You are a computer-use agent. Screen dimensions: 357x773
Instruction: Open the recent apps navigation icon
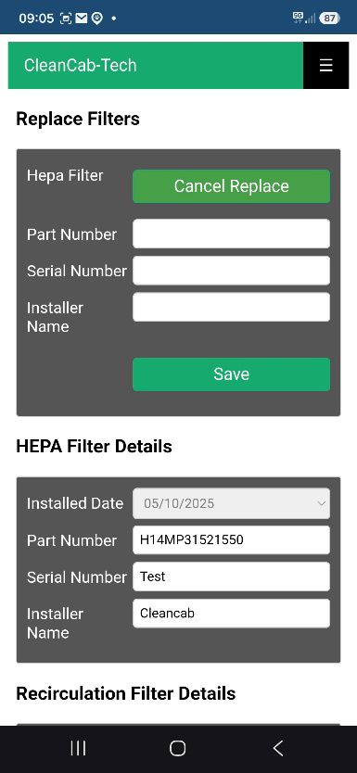pos(78,748)
